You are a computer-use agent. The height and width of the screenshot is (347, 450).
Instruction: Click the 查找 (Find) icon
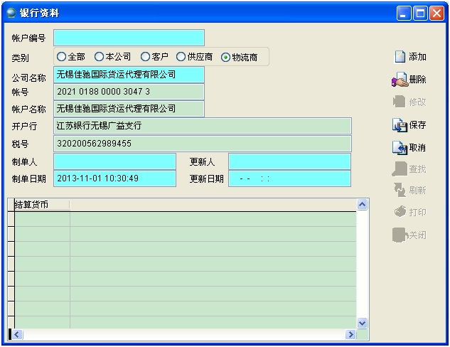pyautogui.click(x=400, y=169)
